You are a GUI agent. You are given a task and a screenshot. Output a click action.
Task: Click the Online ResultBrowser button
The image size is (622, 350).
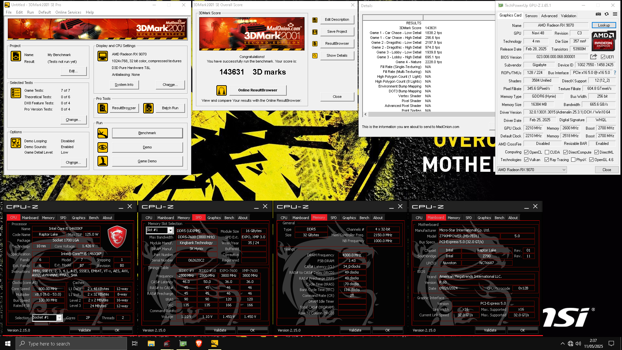pos(258,90)
